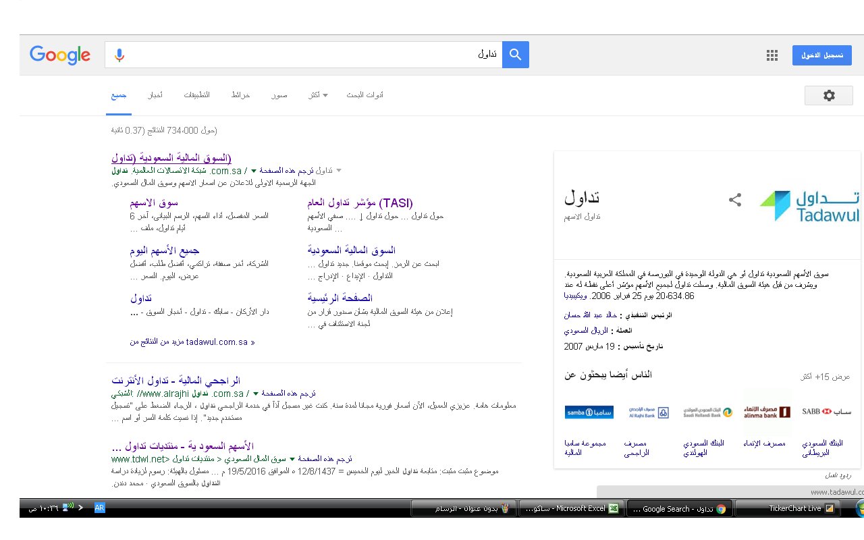Open the الصفحة الرئيسية sitelink

[x=340, y=298]
